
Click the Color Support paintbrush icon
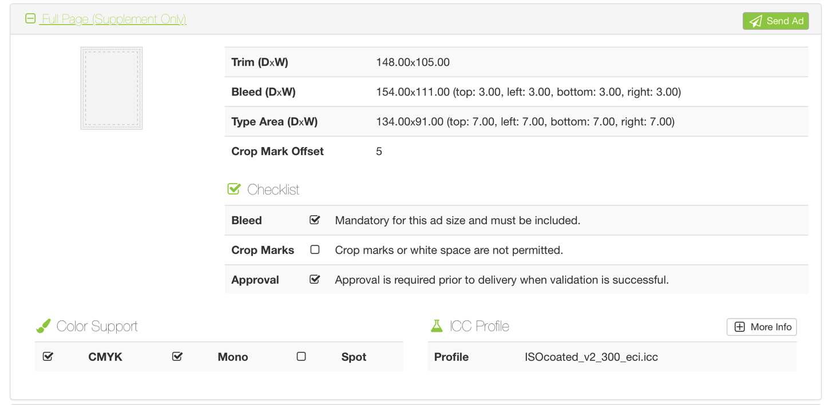(43, 326)
